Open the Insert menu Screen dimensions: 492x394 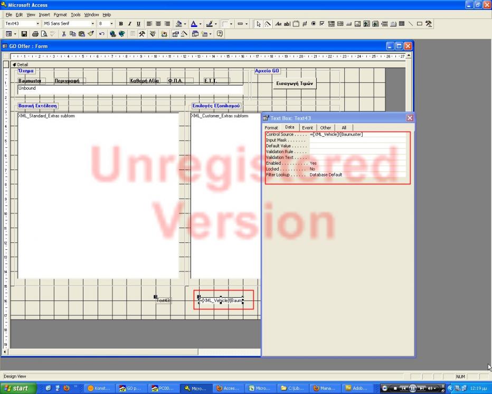(x=44, y=15)
